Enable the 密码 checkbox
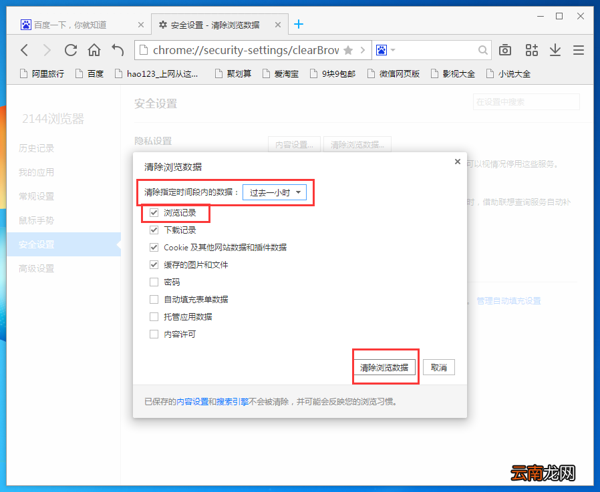600x492 pixels. [154, 282]
